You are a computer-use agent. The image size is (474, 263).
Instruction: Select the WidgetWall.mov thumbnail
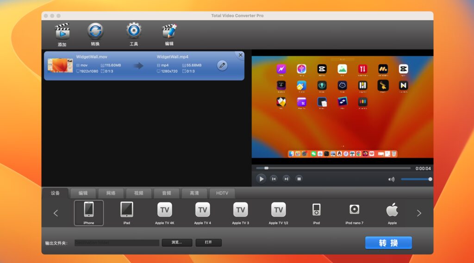(x=60, y=66)
